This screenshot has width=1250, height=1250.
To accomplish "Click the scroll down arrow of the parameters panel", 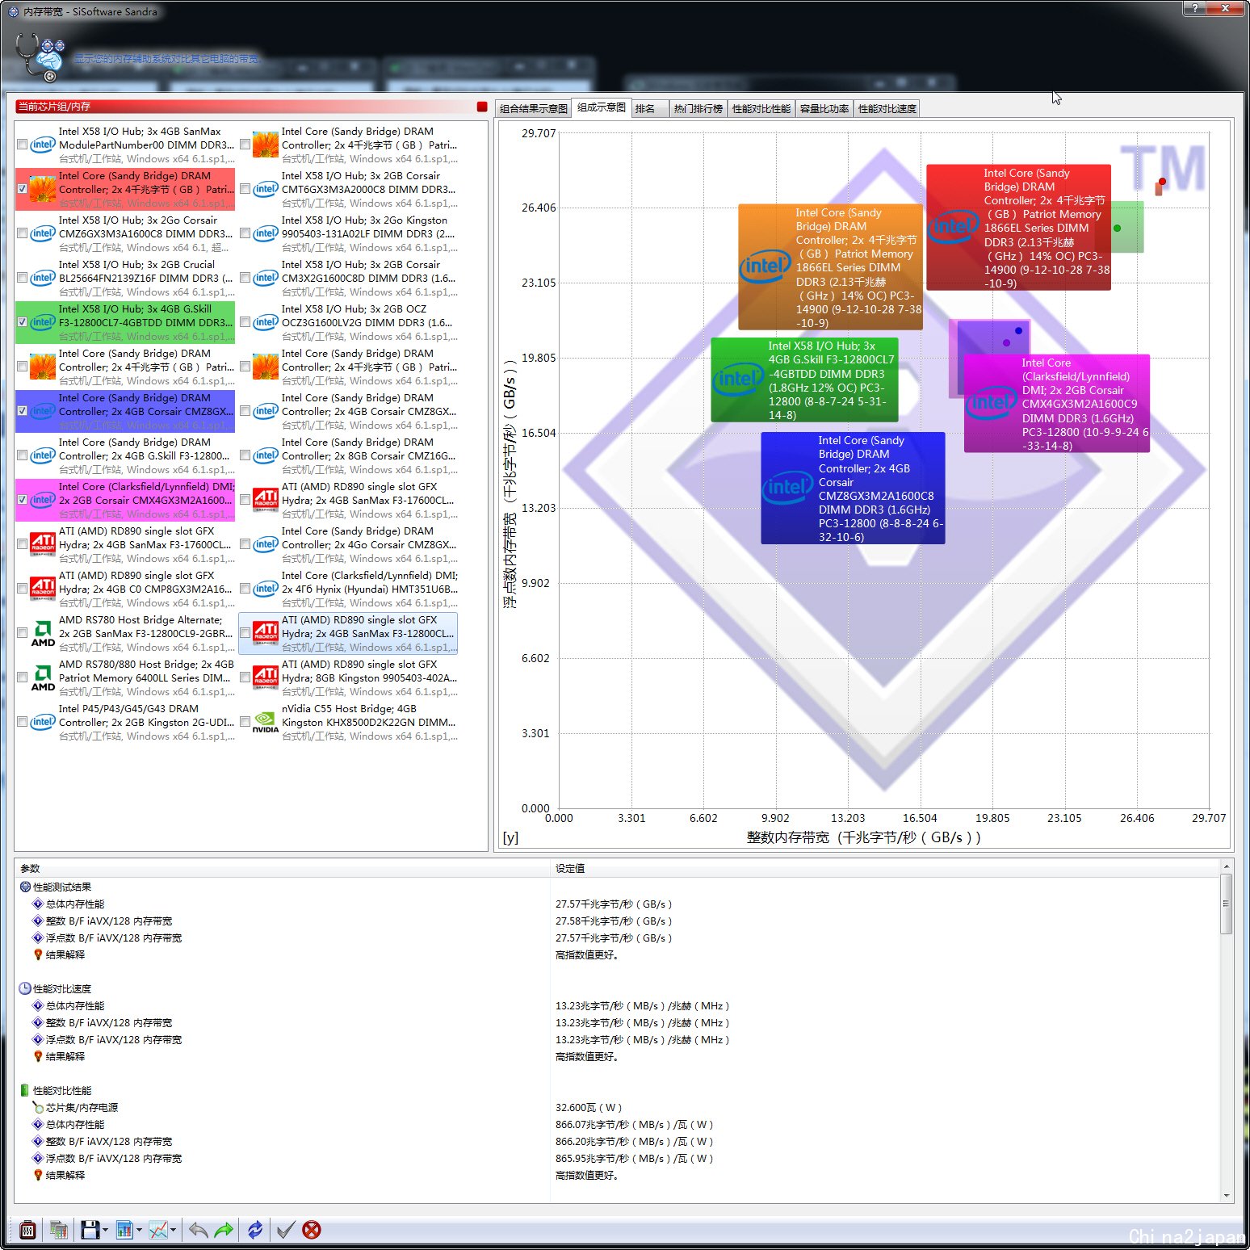I will coord(1227,1196).
